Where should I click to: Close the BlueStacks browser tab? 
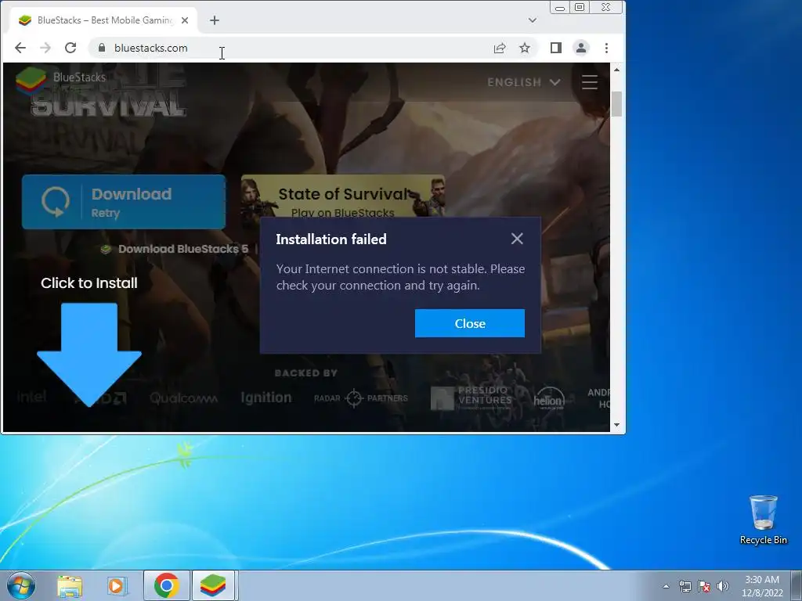[x=185, y=20]
